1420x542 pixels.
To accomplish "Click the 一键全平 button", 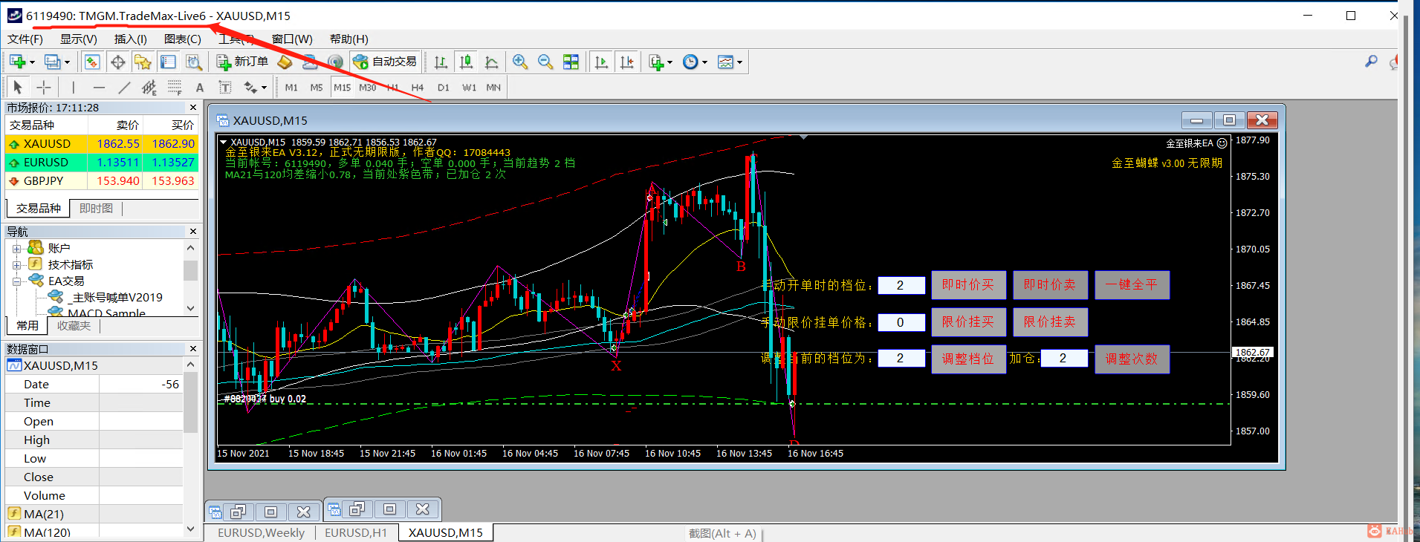I will (1132, 285).
